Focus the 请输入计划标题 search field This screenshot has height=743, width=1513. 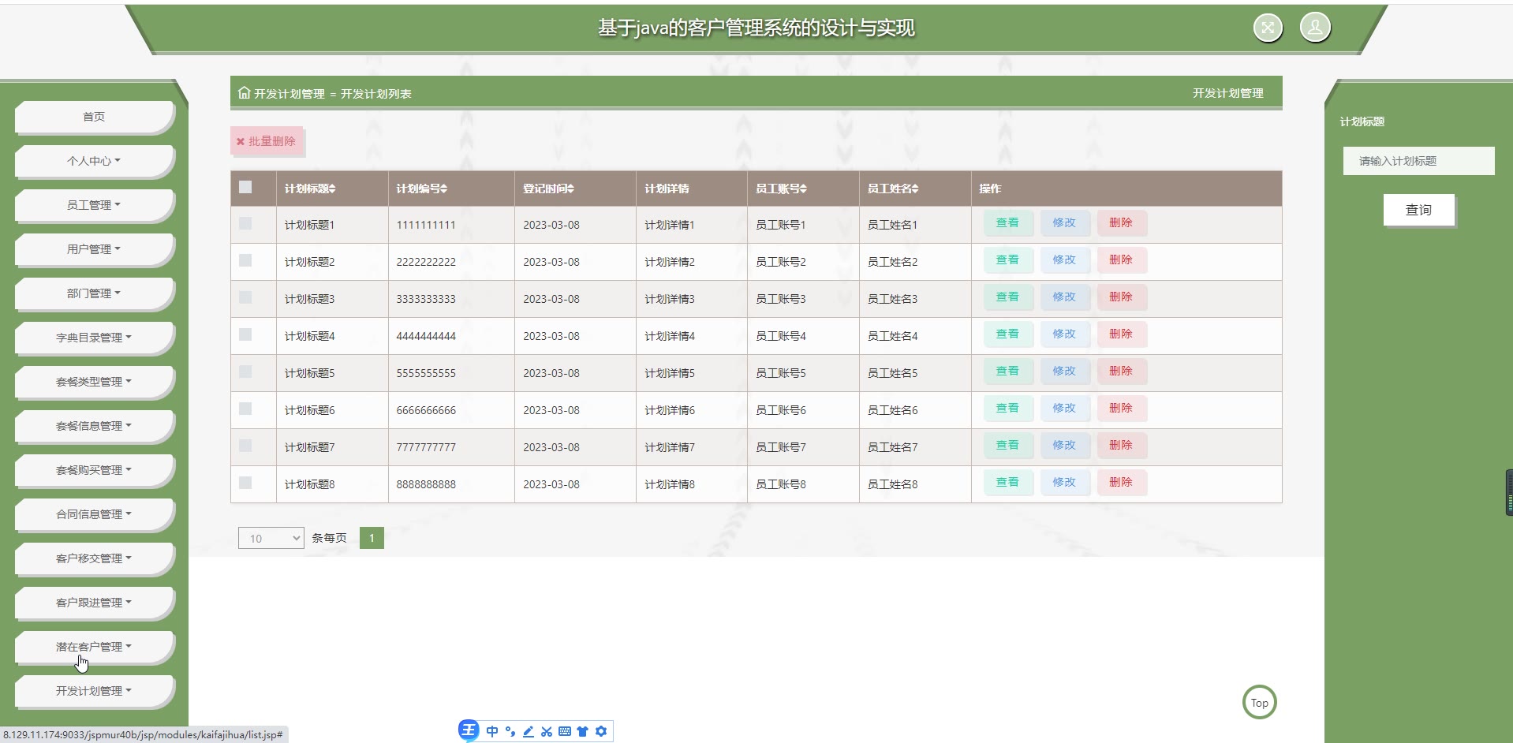pos(1418,161)
